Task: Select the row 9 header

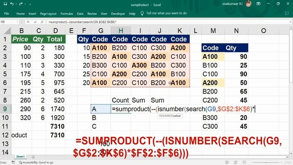Action: (5, 109)
